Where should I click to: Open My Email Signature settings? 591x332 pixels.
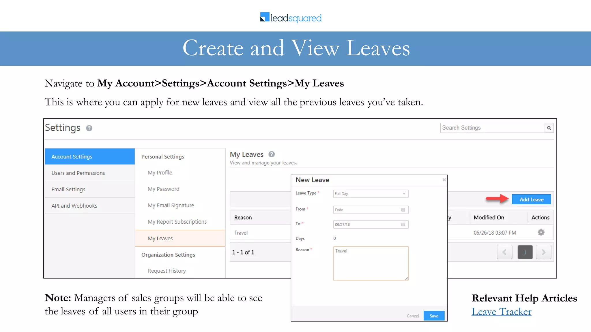[x=171, y=205]
